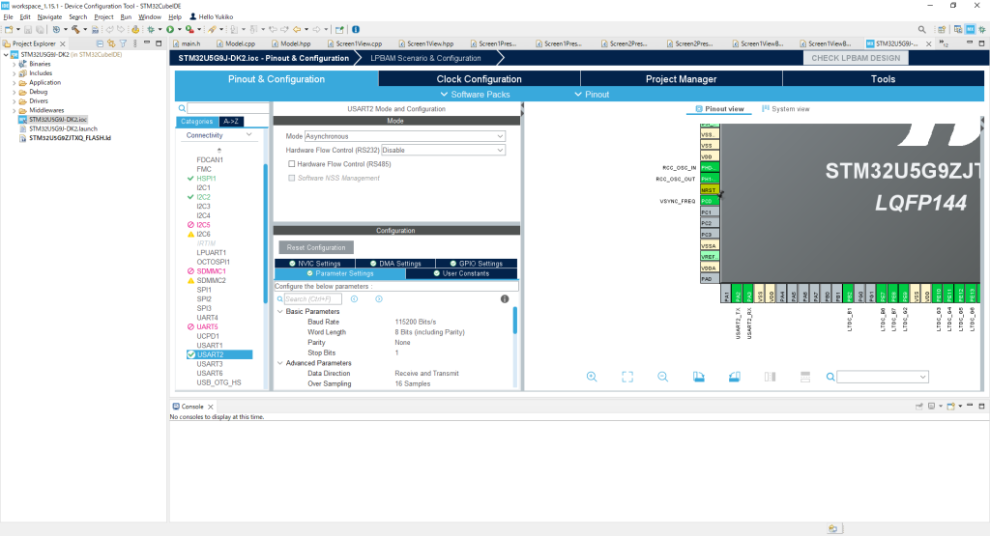The image size is (990, 536).
Task: Select the NRST pin on the chip
Action: pos(709,190)
